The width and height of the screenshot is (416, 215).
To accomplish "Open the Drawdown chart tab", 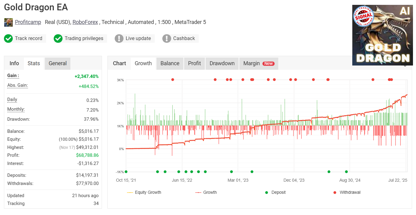I will 222,63.
